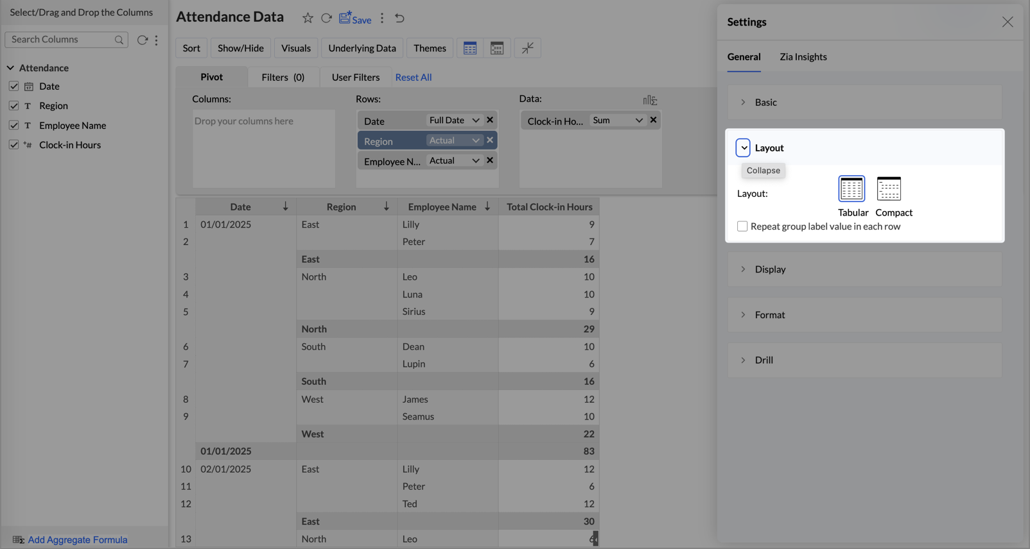This screenshot has width=1030, height=549.
Task: Switch to the Pivot tab
Action: tap(211, 77)
